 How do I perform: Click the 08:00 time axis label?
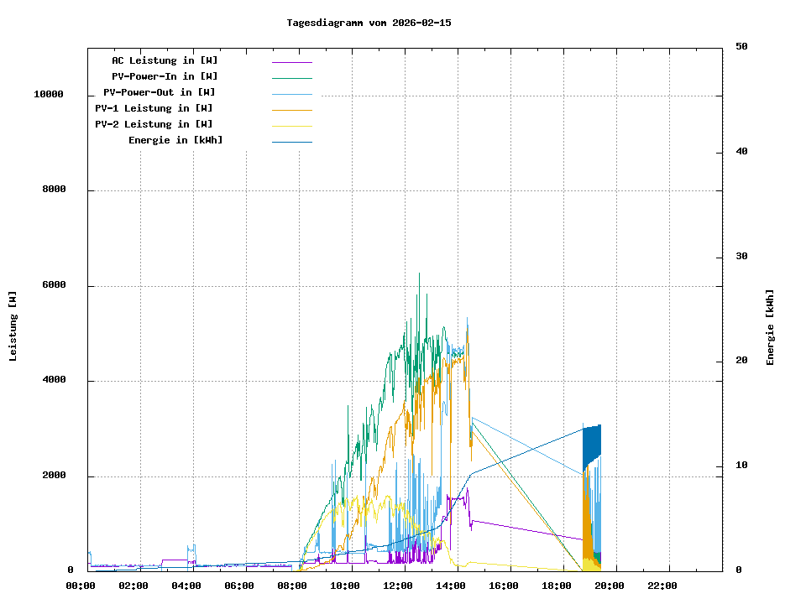pyautogui.click(x=292, y=586)
